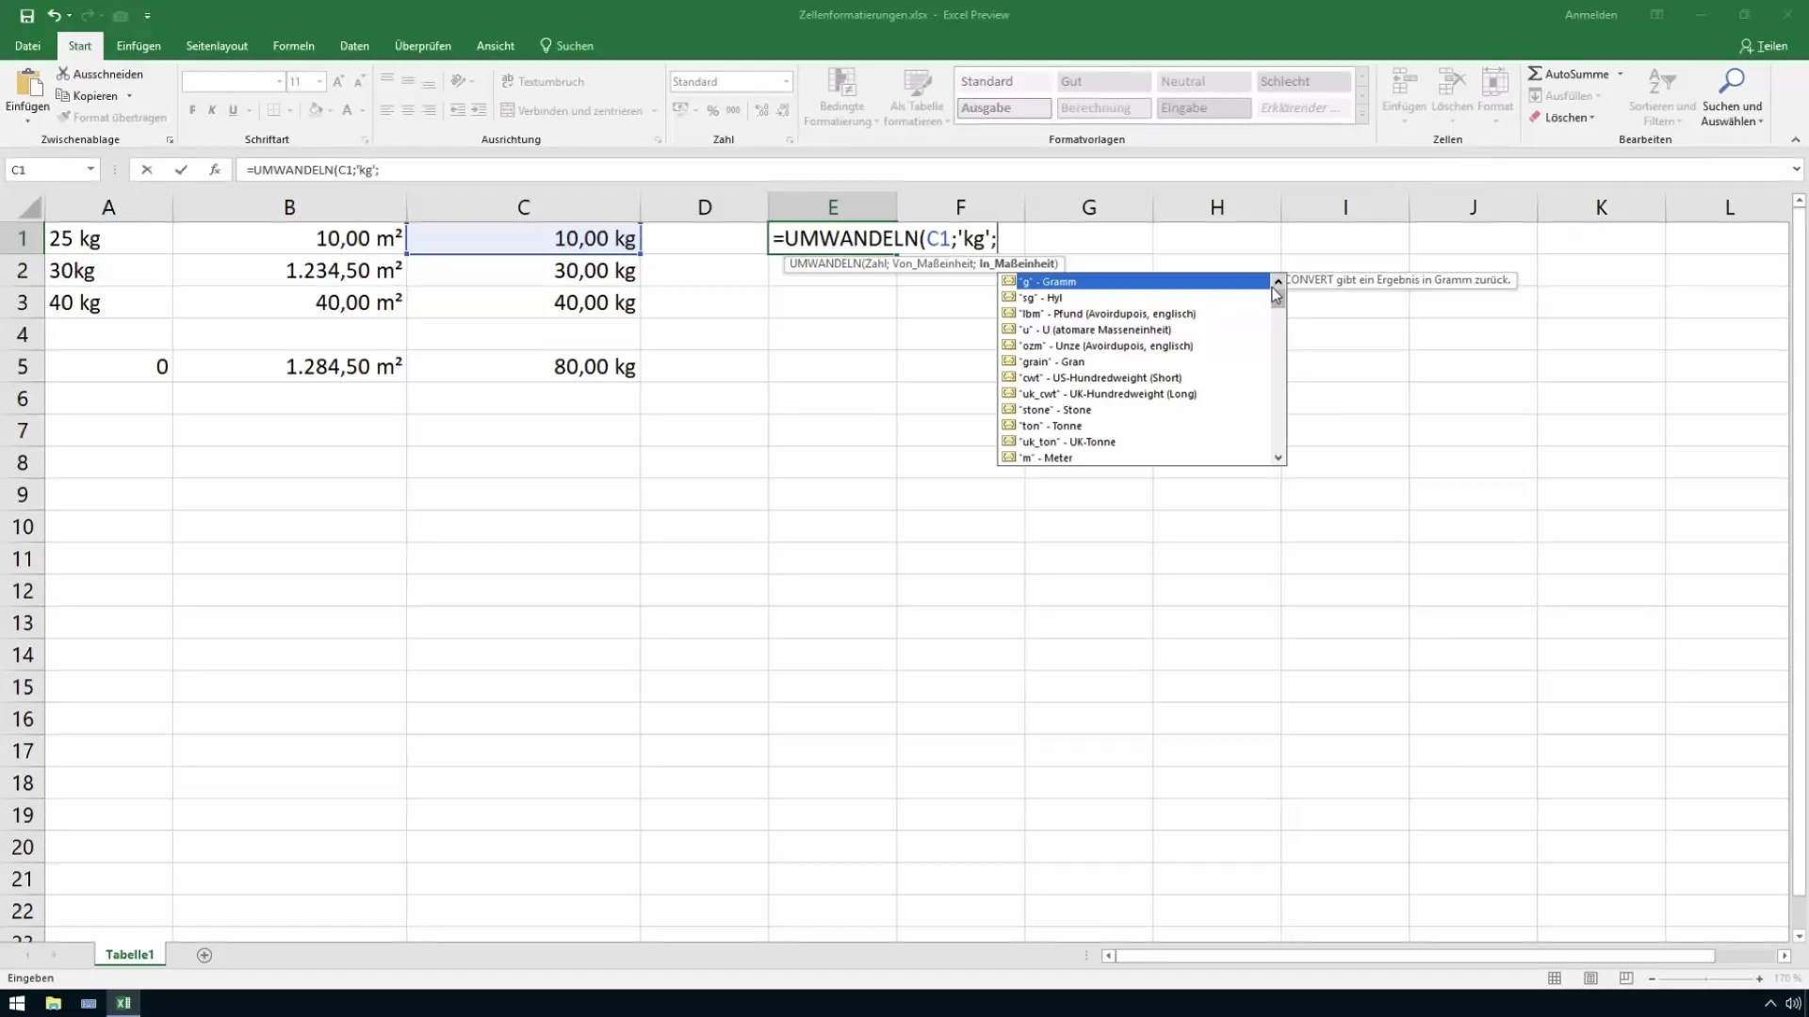This screenshot has width=1809, height=1017.
Task: Toggle left text alignment
Action: [387, 110]
